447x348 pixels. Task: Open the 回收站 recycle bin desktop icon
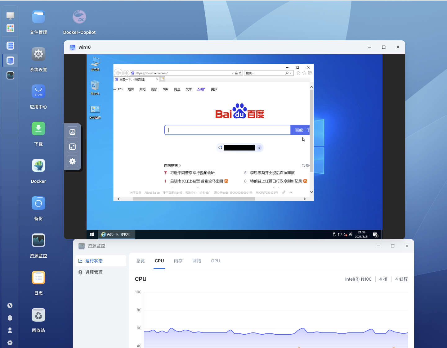pos(38,315)
